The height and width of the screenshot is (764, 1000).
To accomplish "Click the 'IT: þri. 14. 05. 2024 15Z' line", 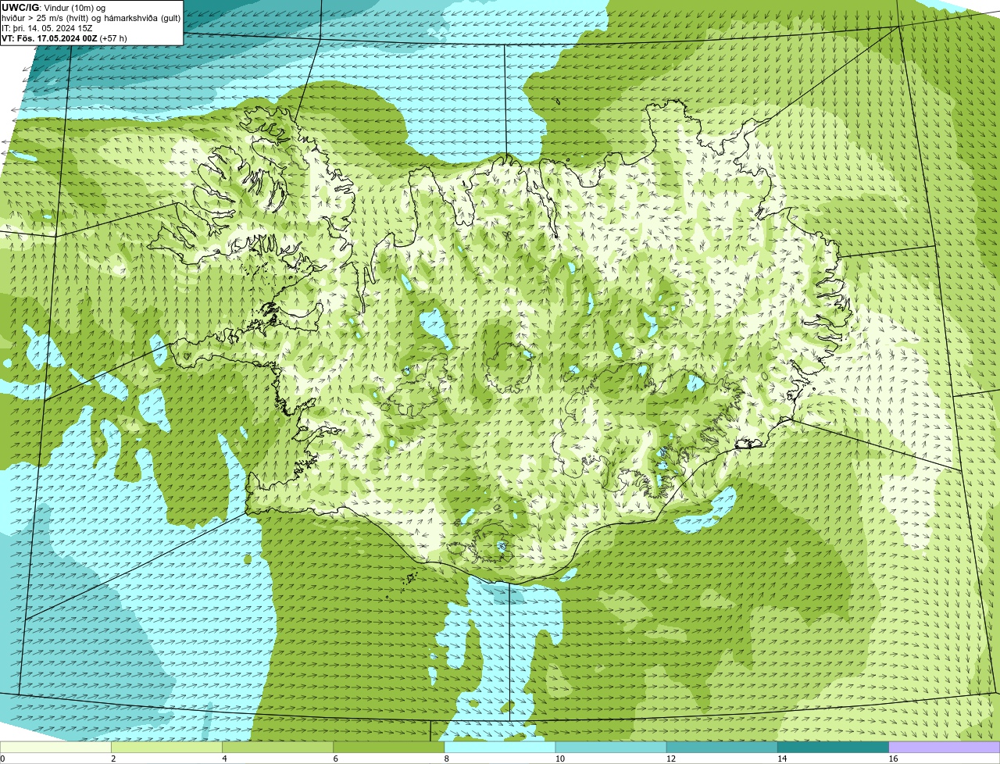I will [47, 27].
